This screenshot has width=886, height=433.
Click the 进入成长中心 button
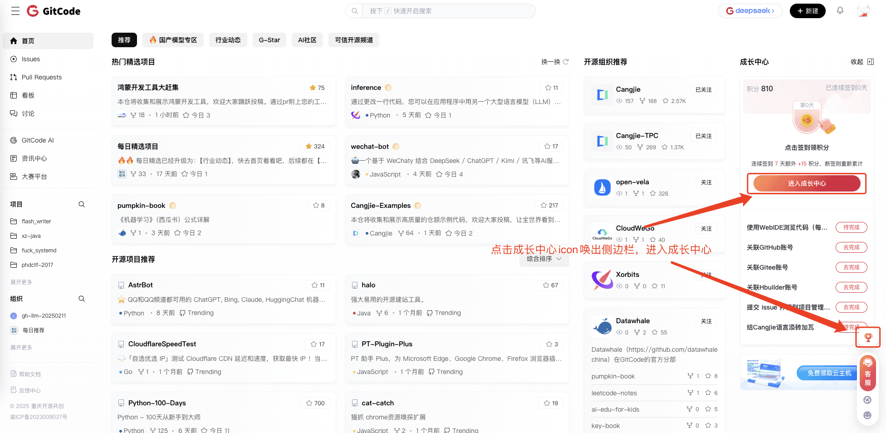point(807,183)
